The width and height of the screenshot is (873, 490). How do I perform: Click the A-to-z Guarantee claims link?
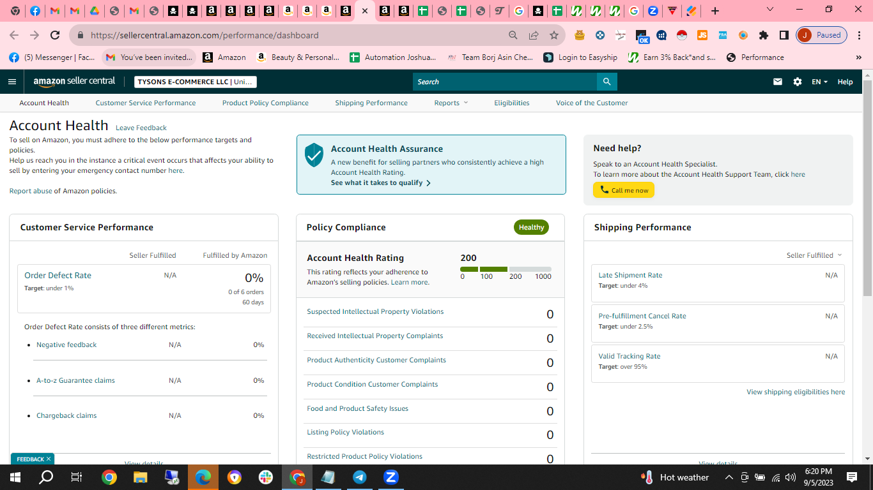tap(75, 380)
